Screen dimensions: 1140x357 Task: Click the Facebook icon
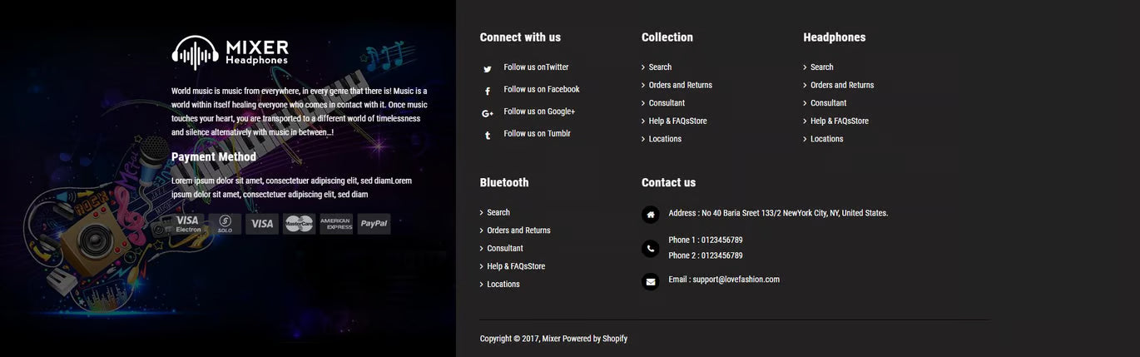click(488, 92)
